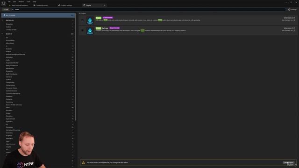Click the Add plugin button

(x=6, y=9)
